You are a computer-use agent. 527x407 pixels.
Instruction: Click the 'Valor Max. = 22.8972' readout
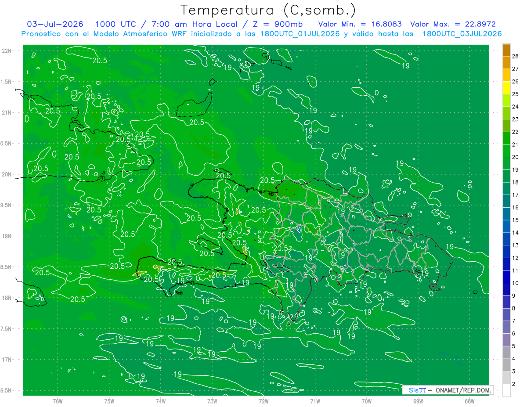[453, 24]
